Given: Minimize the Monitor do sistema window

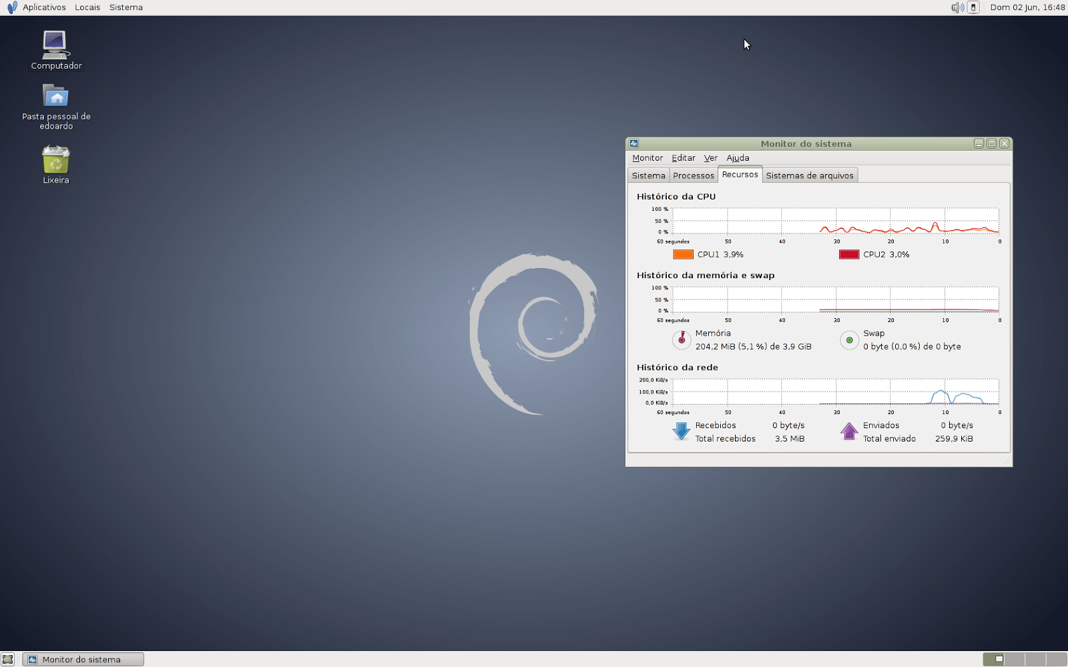Looking at the screenshot, I should click(x=979, y=143).
